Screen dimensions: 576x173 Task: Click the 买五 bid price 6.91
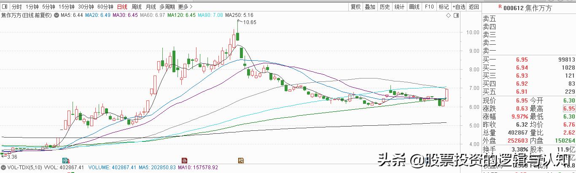pyautogui.click(x=522, y=92)
